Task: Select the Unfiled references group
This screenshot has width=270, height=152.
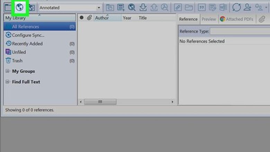Action: click(39, 52)
